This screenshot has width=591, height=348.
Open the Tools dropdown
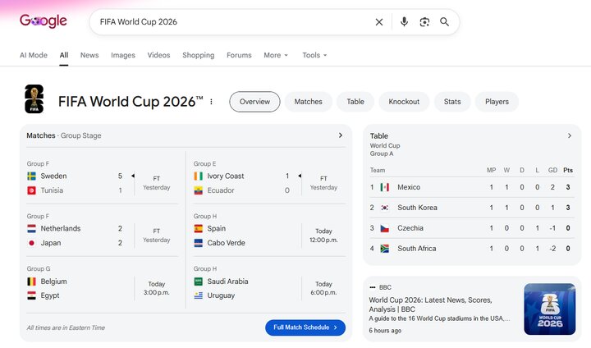pos(314,55)
